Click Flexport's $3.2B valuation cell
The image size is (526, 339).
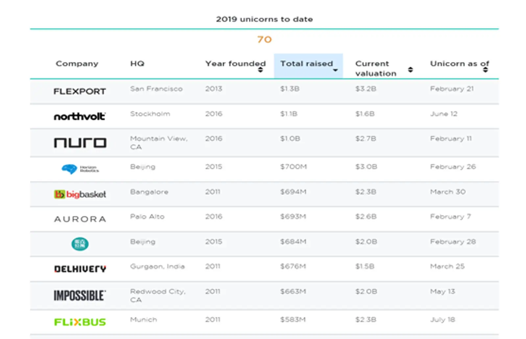366,89
